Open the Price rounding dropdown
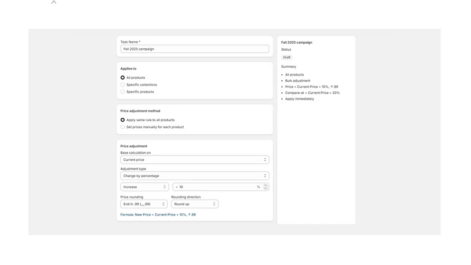Screen dimensions: 471x265 click(144, 204)
